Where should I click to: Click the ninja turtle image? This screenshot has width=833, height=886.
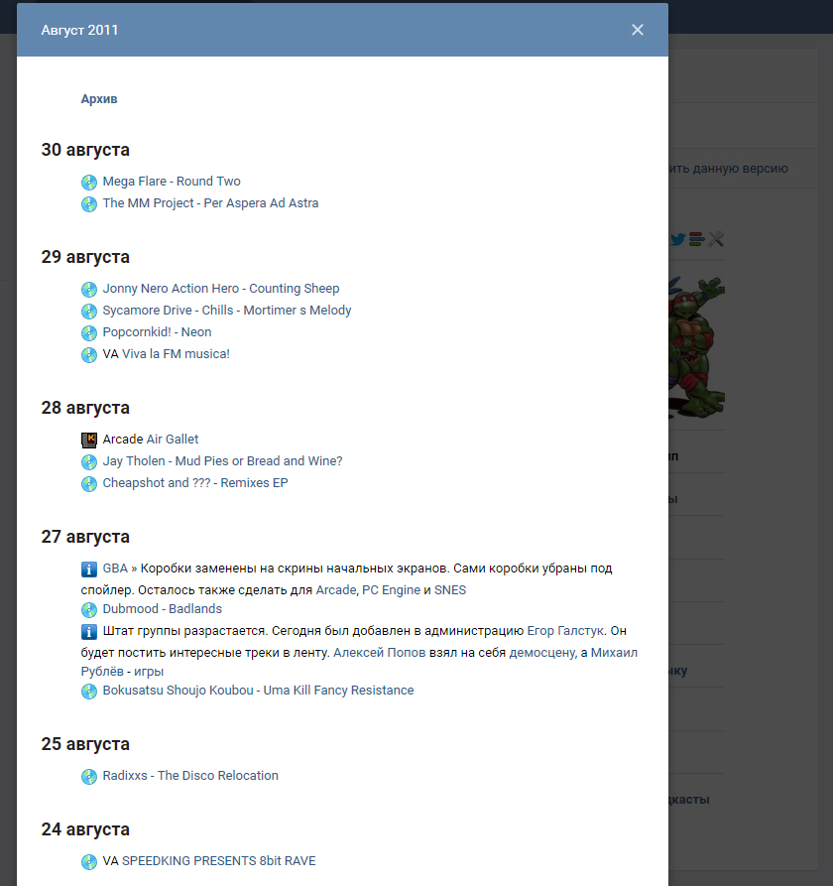696,346
